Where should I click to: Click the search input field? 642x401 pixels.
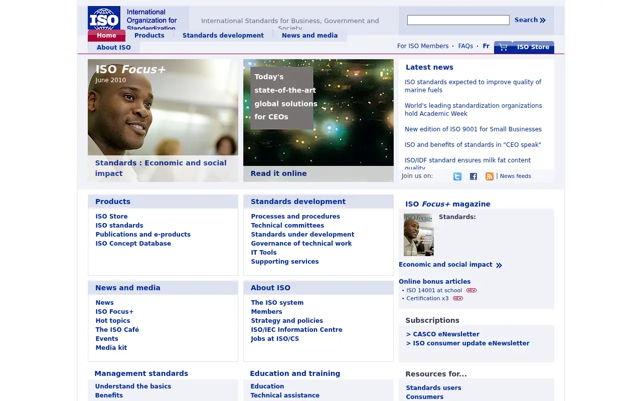[458, 20]
